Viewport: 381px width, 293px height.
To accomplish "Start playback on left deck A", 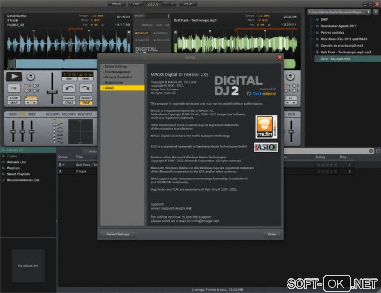I will [14, 76].
